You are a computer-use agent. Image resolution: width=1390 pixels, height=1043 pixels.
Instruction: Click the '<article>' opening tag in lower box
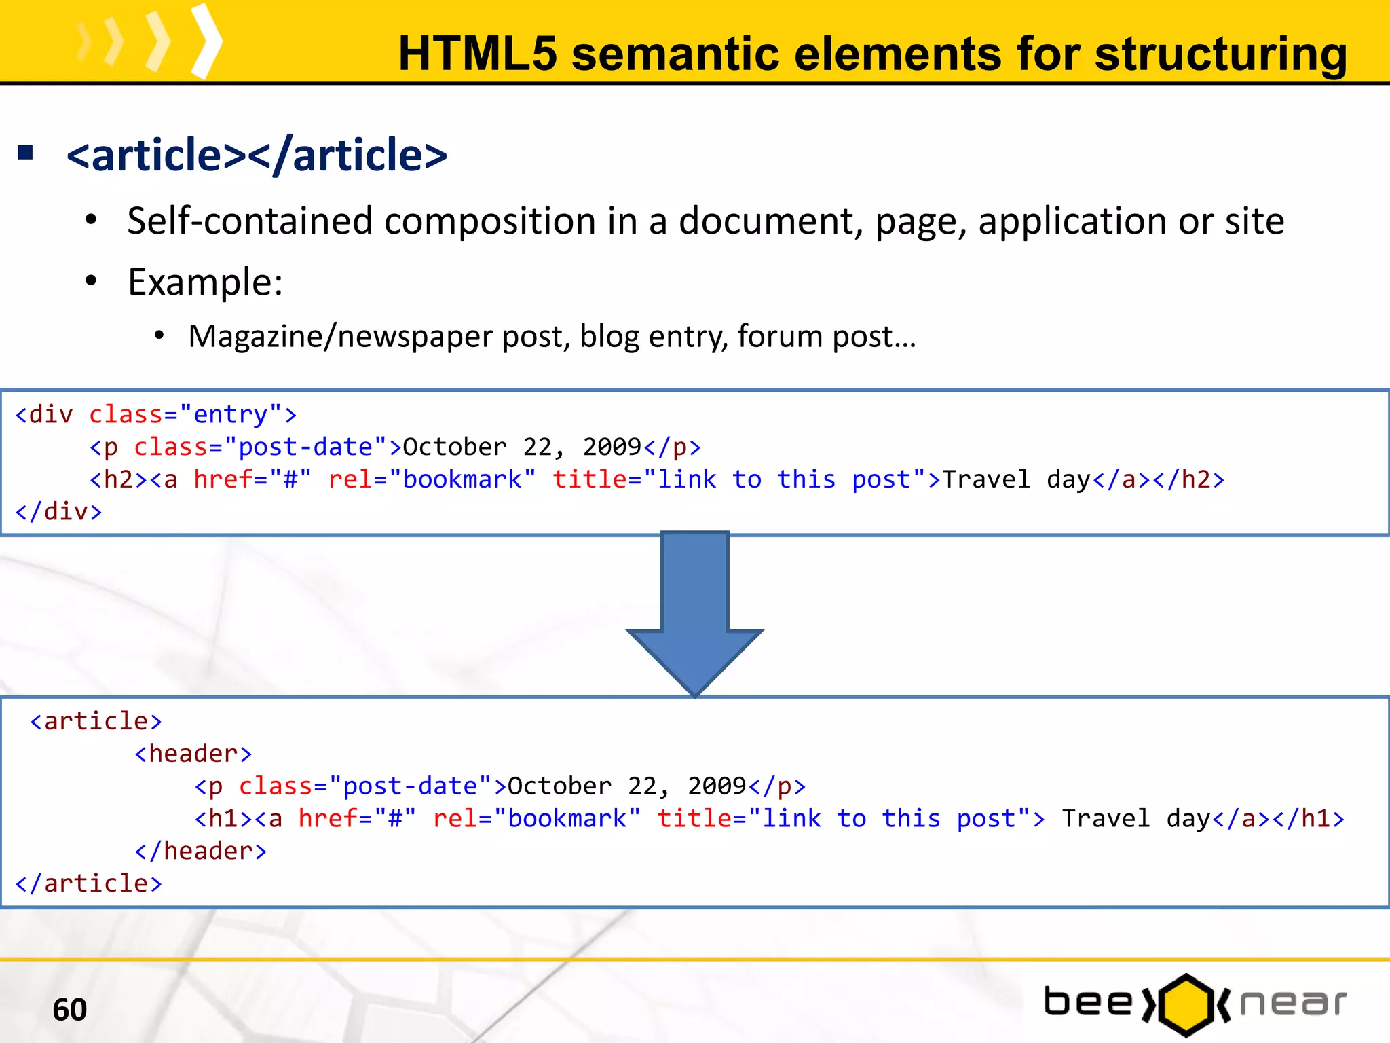96,721
